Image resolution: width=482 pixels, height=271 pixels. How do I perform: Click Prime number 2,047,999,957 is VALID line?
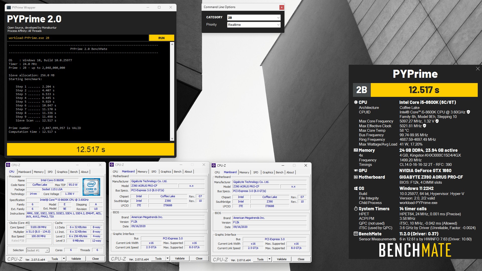pyautogui.click(x=45, y=128)
